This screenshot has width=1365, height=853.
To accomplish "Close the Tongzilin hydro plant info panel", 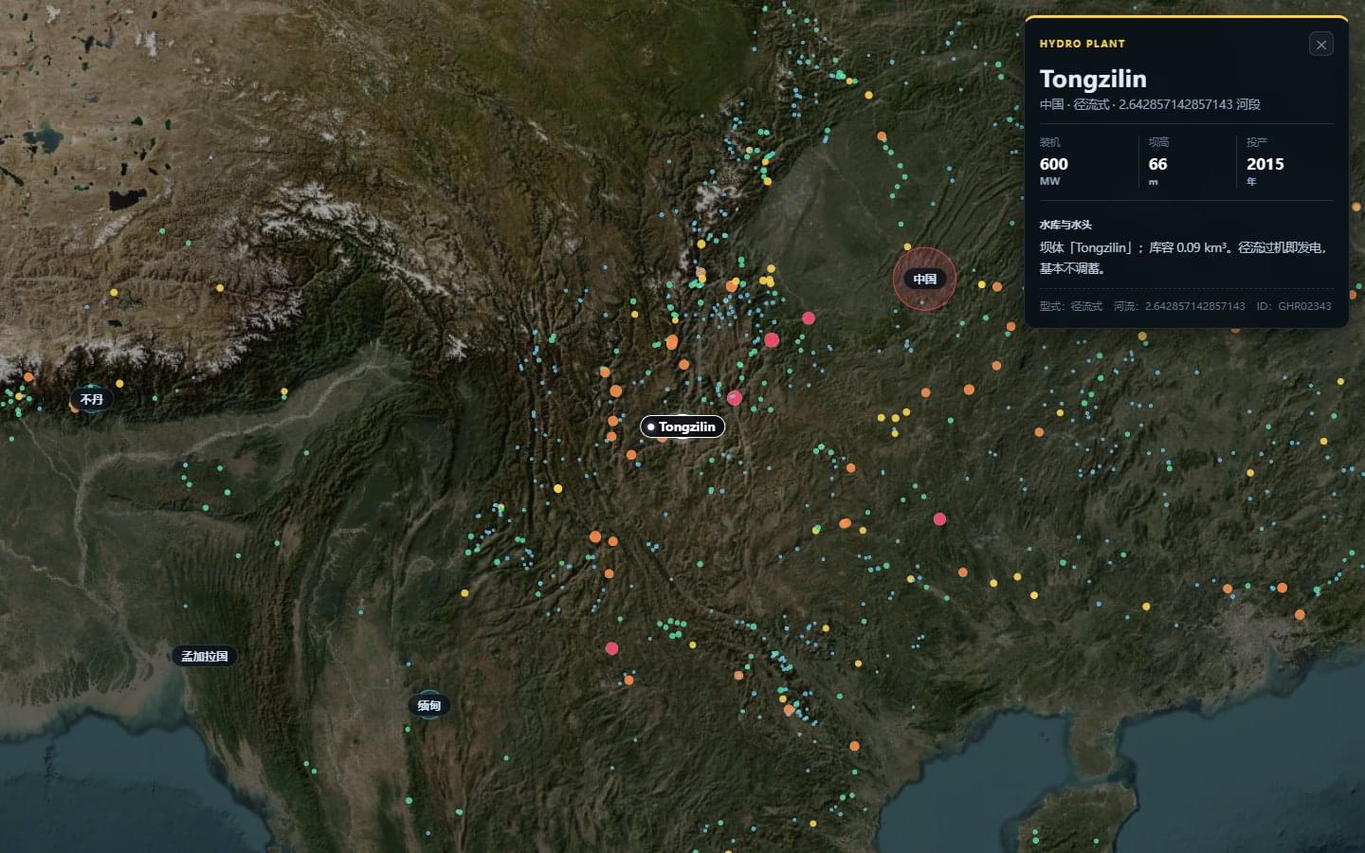I will (x=1320, y=45).
